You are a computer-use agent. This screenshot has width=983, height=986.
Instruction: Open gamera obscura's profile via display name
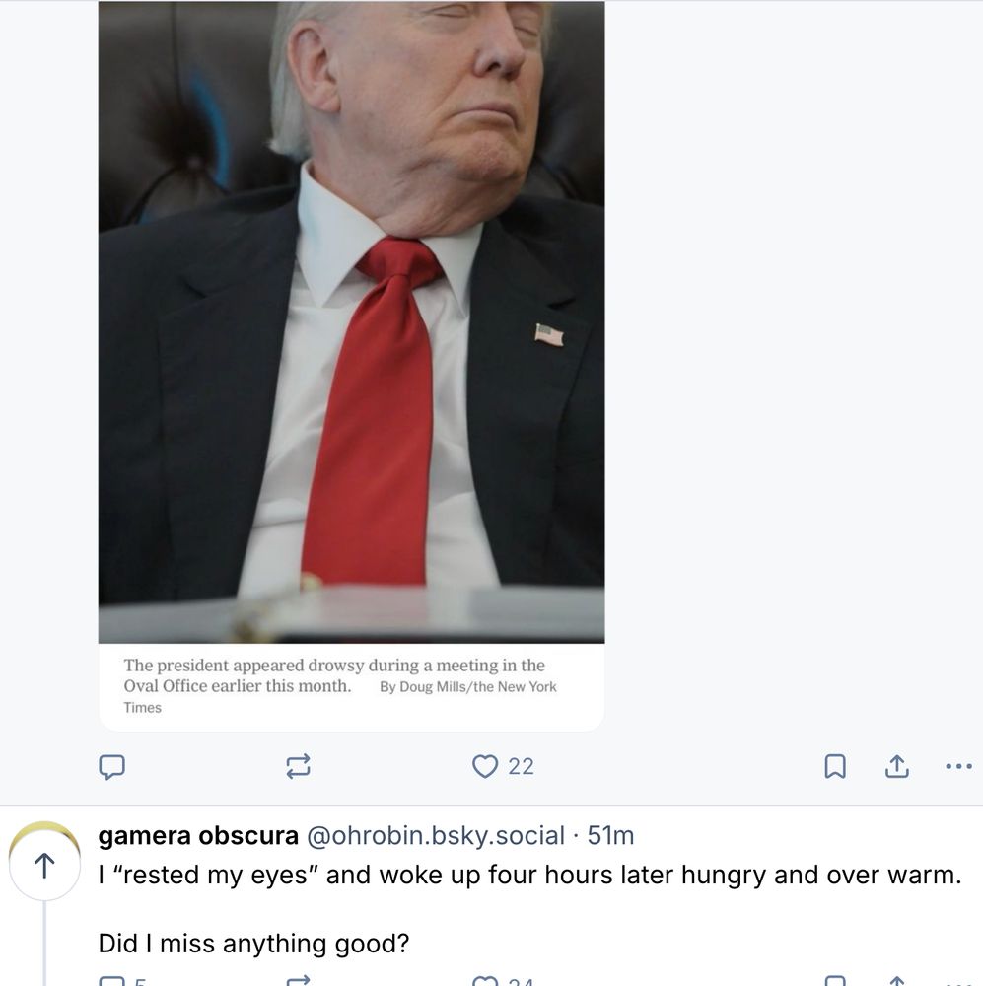tap(198, 836)
